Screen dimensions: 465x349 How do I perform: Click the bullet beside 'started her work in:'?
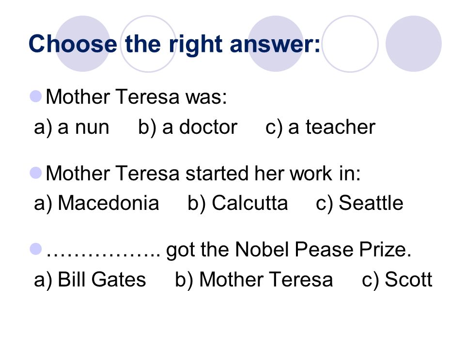35,173
